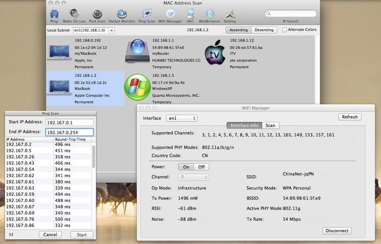Click Quanta Microsystems, INC. text
381x244 pixels.
pyautogui.click(x=176, y=96)
